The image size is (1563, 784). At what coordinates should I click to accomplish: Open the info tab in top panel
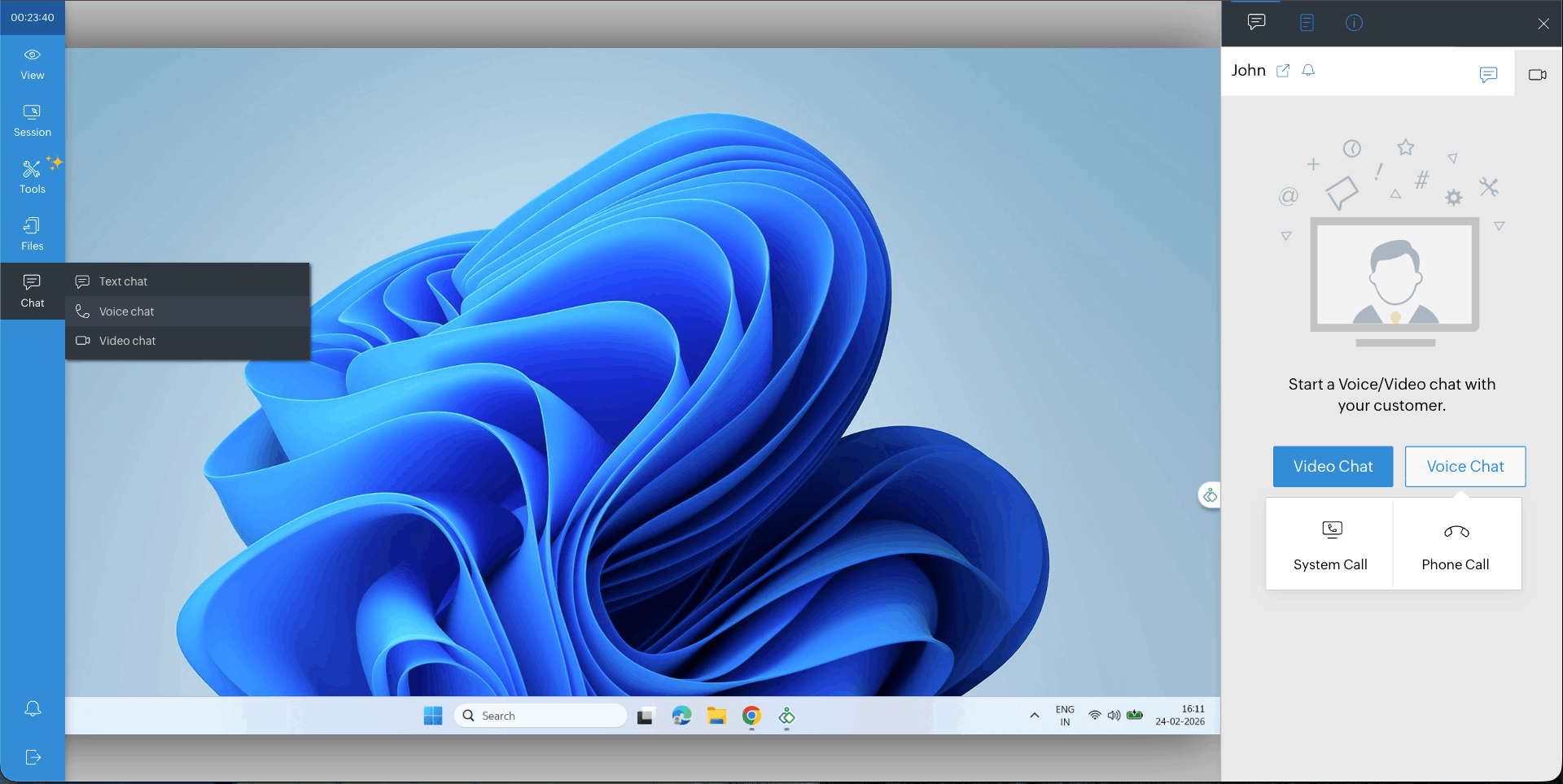(x=1354, y=23)
